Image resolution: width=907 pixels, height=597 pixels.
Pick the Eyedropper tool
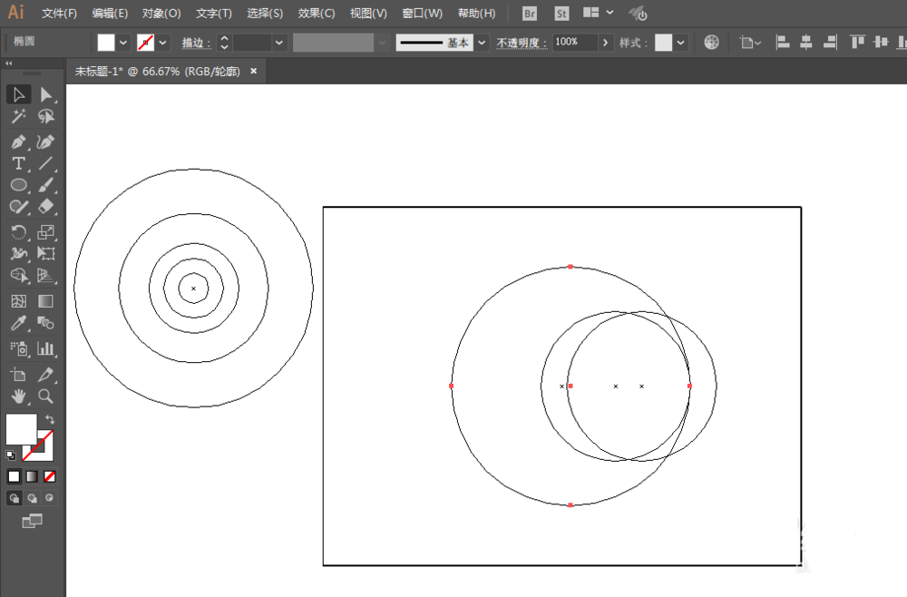(18, 323)
